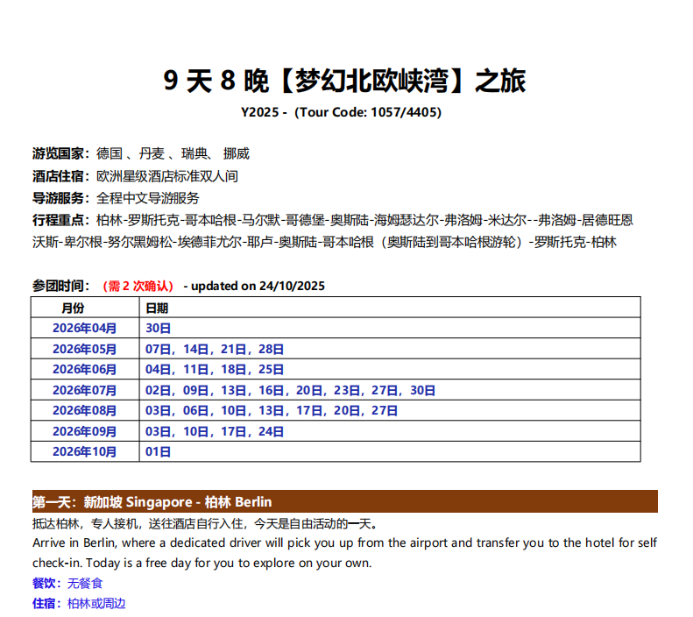Click the title 梦幻北欧峡湾 之旅

(345, 81)
